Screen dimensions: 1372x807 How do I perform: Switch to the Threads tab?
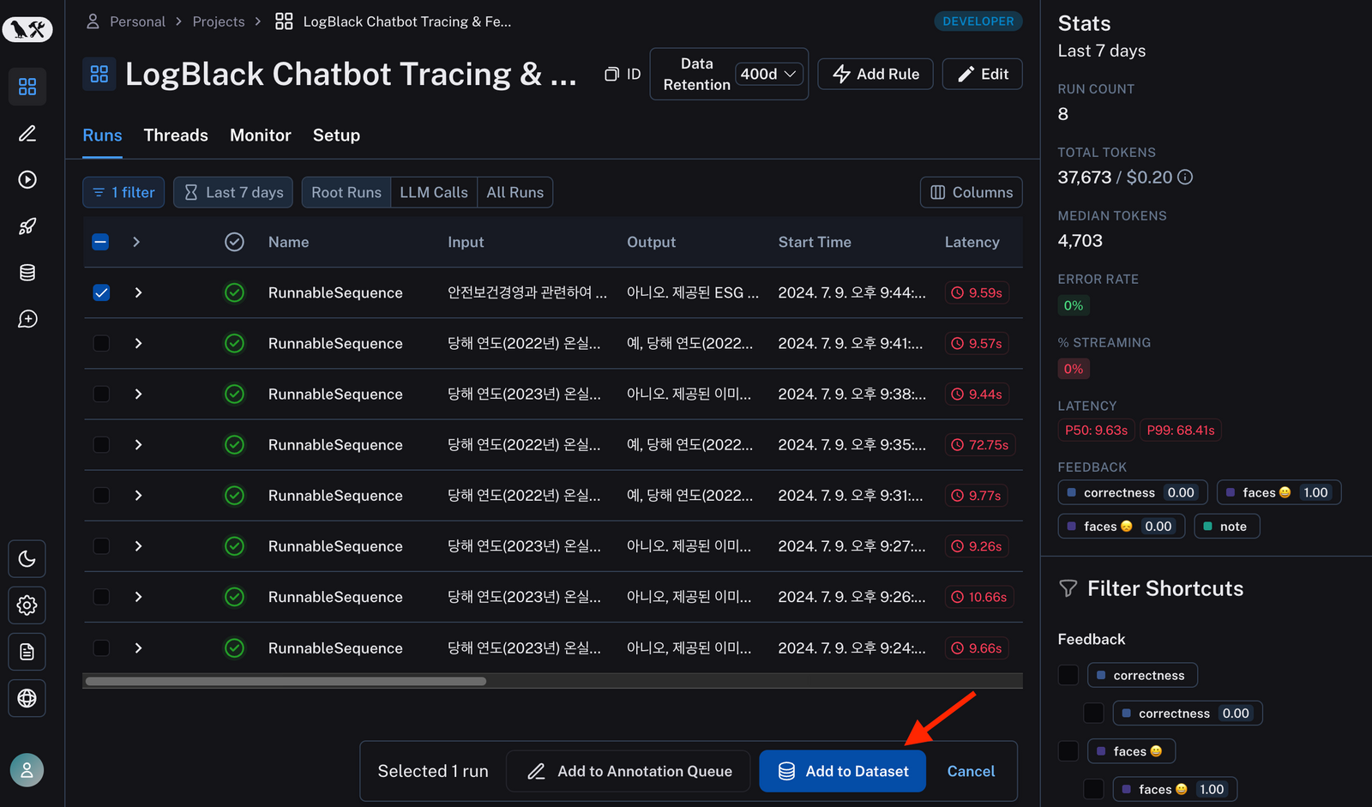(176, 136)
